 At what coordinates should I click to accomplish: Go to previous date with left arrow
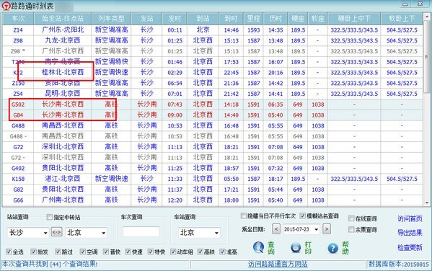point(276,229)
